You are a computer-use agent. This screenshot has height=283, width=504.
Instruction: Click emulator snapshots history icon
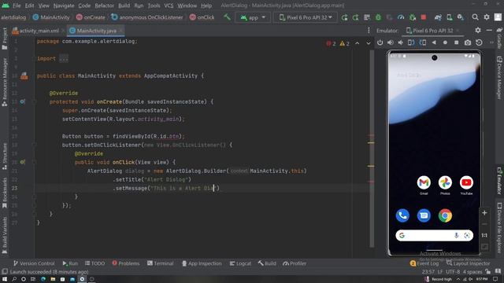pyautogui.click(x=479, y=42)
